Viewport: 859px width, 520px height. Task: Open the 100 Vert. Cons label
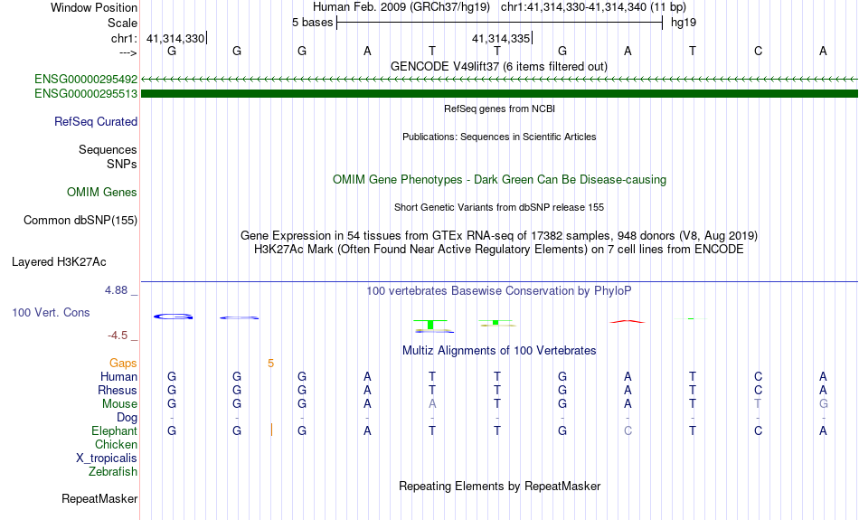[x=51, y=312]
